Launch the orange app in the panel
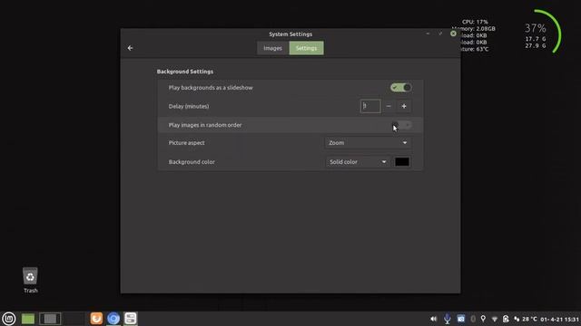581x326 pixels. coord(96,318)
